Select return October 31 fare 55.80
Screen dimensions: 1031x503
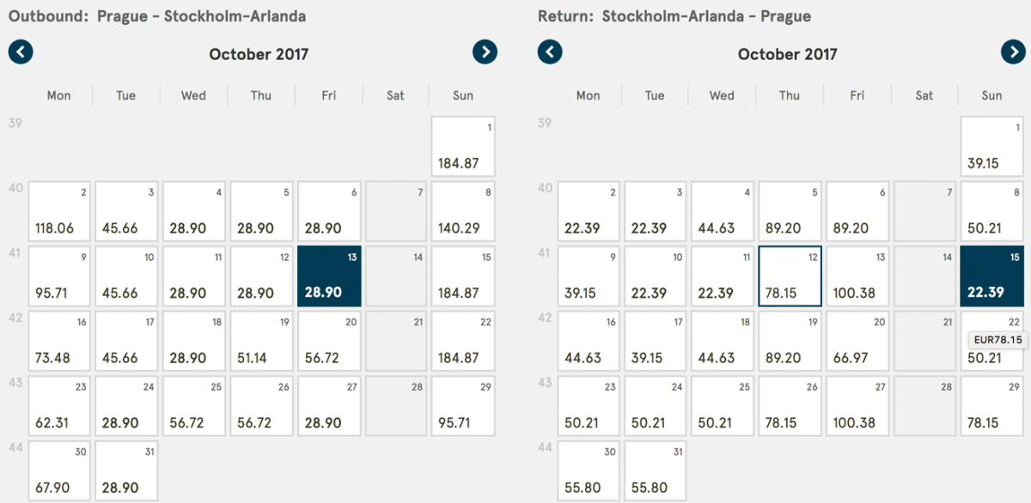[656, 470]
